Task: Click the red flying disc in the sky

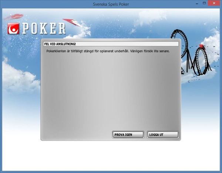Action: point(14,16)
